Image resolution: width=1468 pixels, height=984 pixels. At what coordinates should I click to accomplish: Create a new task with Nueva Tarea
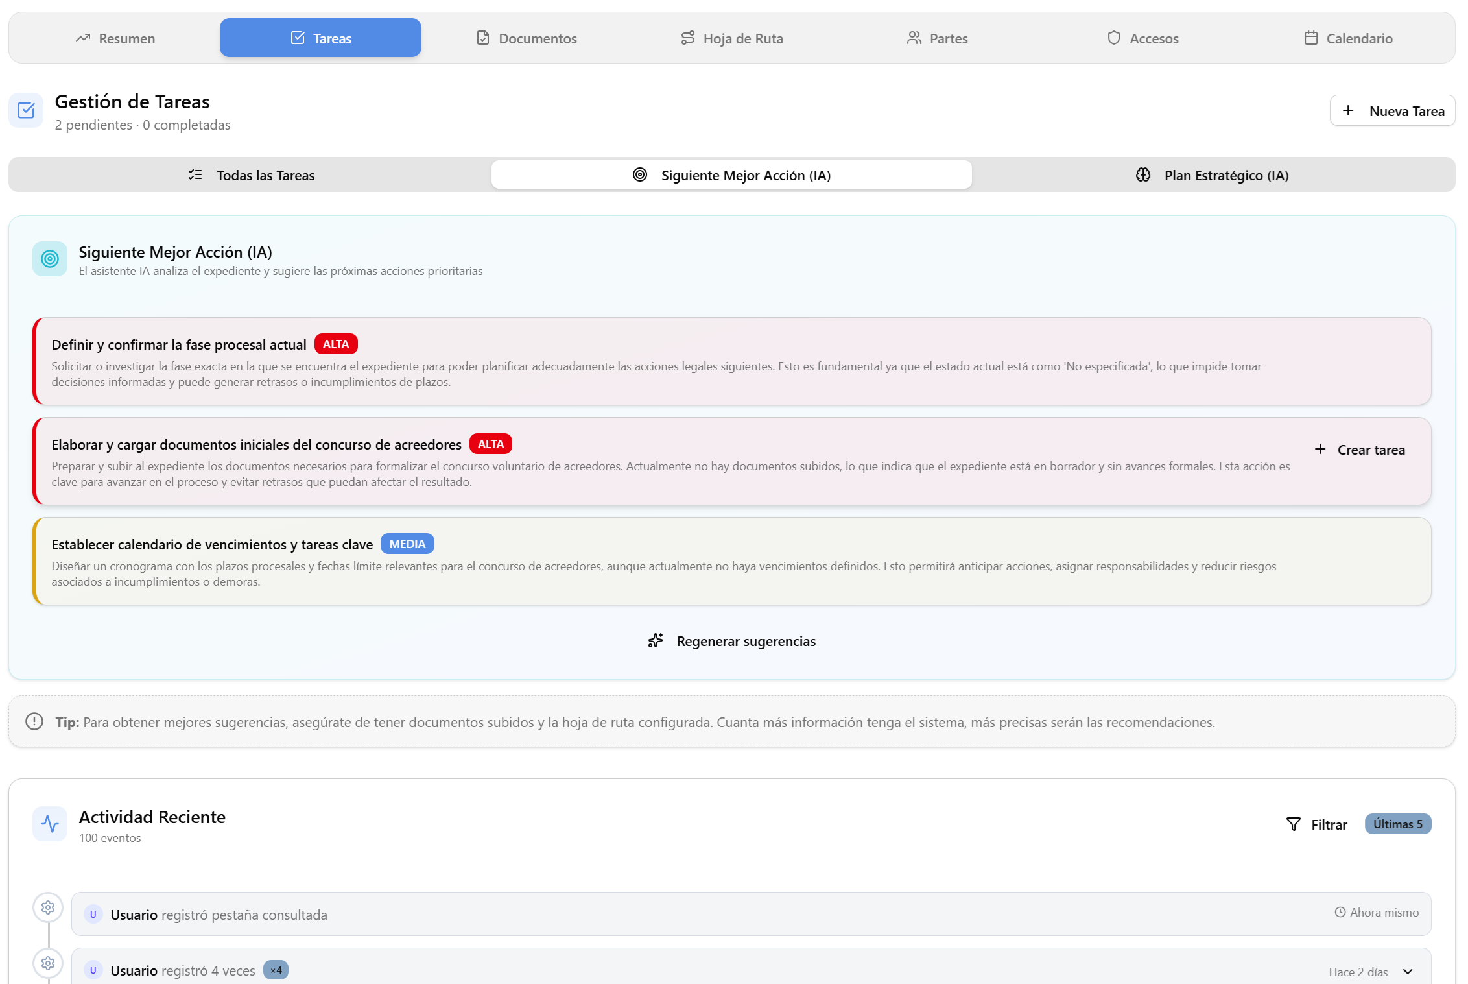click(1392, 110)
